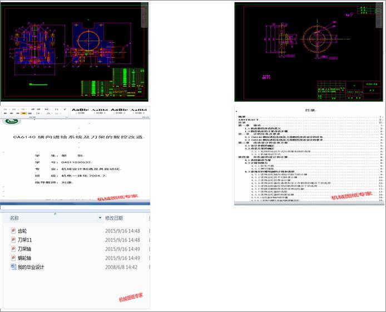This screenshot has width=386, height=312.
Task: Click the Sort icon in paragraph group
Action: [x=57, y=109]
